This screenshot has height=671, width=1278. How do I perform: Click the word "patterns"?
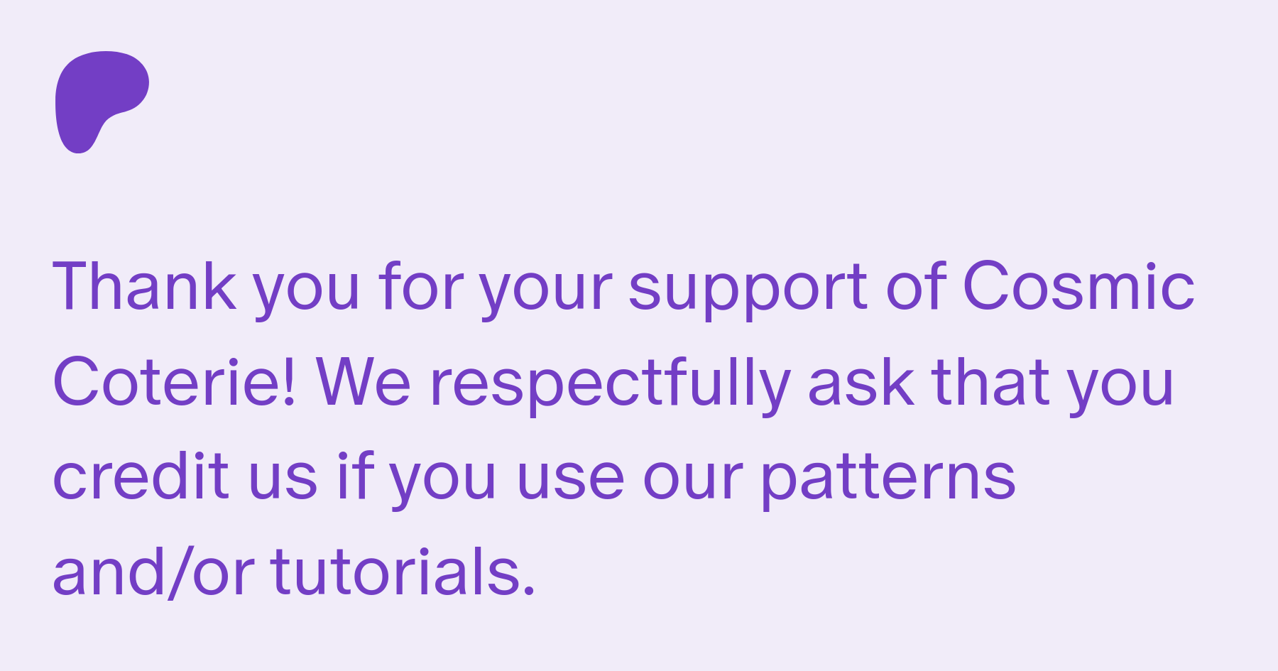coord(888,481)
